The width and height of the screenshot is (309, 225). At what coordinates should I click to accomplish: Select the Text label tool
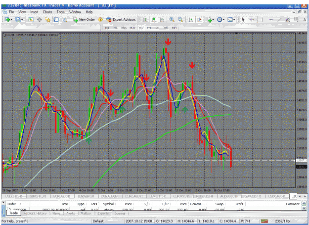(x=305, y=19)
